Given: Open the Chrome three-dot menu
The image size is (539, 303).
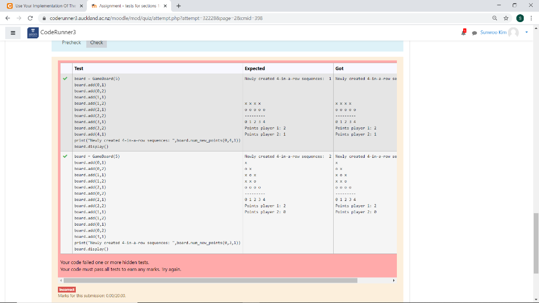Looking at the screenshot, I should click(531, 18).
